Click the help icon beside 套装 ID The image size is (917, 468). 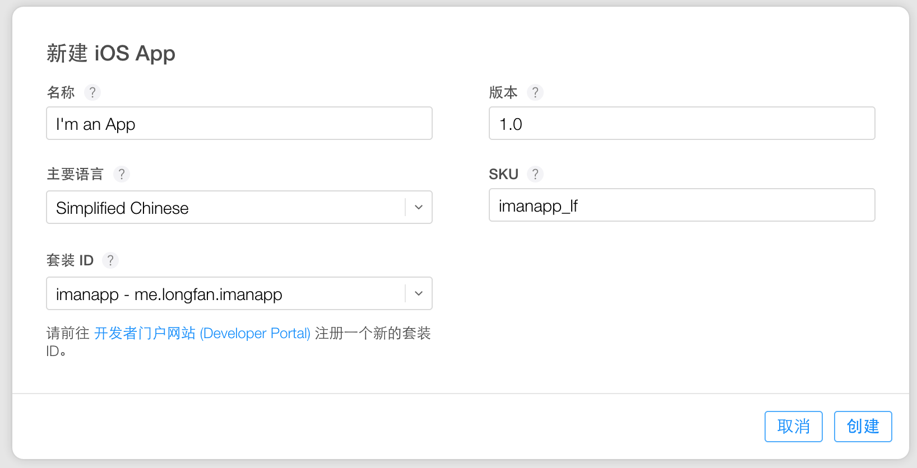click(110, 260)
